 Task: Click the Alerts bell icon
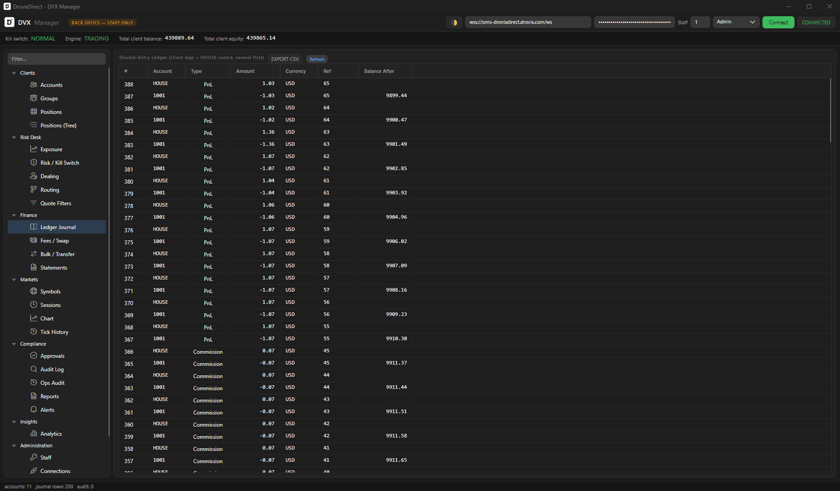34,410
